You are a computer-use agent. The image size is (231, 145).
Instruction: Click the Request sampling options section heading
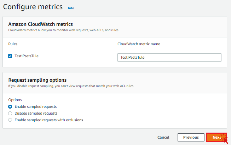37,80
